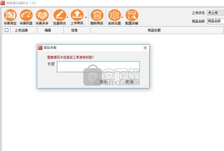Focus the 卡密 input field in dialog
224x151 pixels.
click(98, 67)
